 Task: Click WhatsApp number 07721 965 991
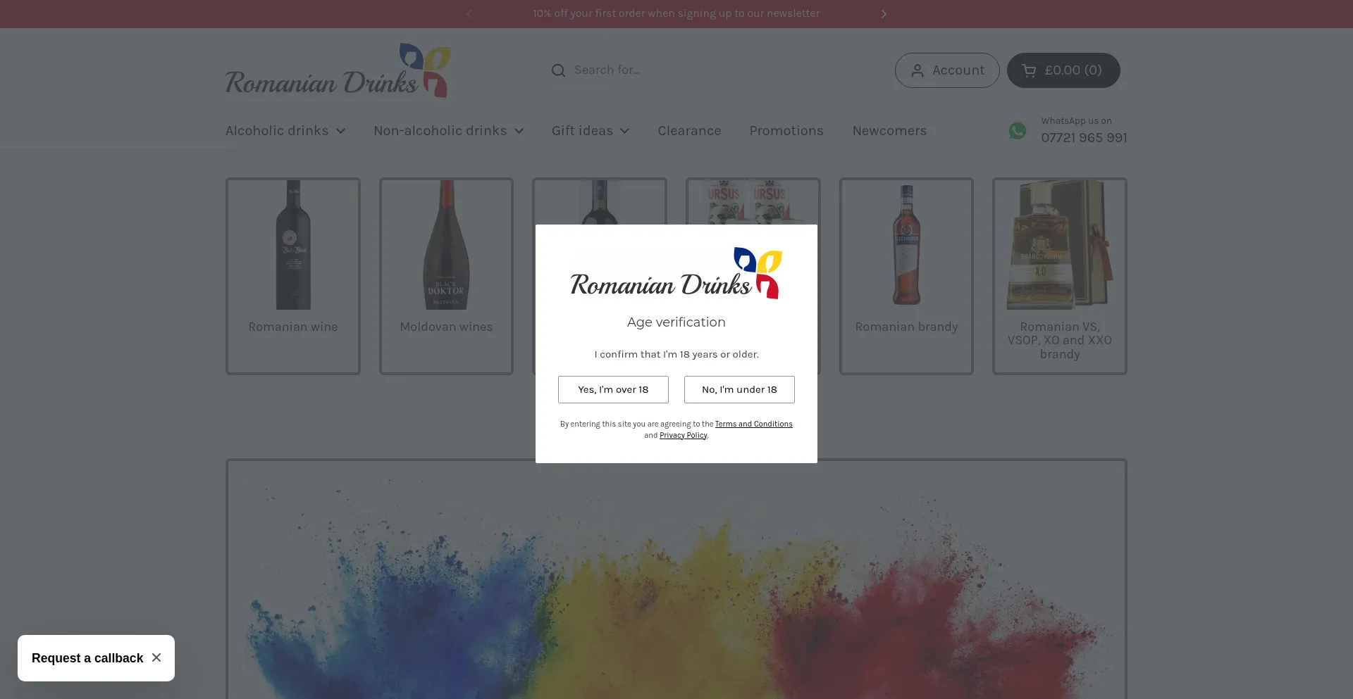coord(1084,138)
